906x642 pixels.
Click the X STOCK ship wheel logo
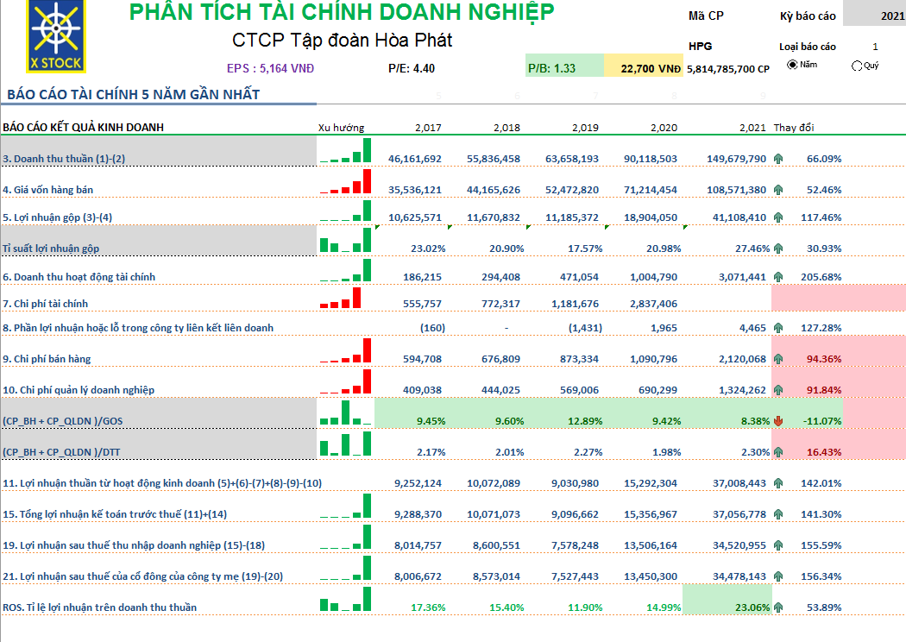[x=56, y=36]
